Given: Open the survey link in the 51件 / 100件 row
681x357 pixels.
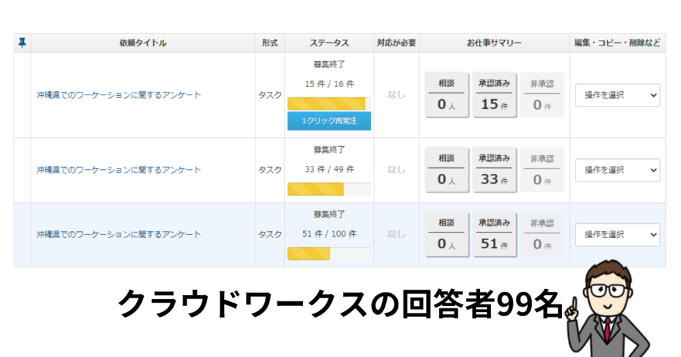Looking at the screenshot, I should (x=118, y=235).
